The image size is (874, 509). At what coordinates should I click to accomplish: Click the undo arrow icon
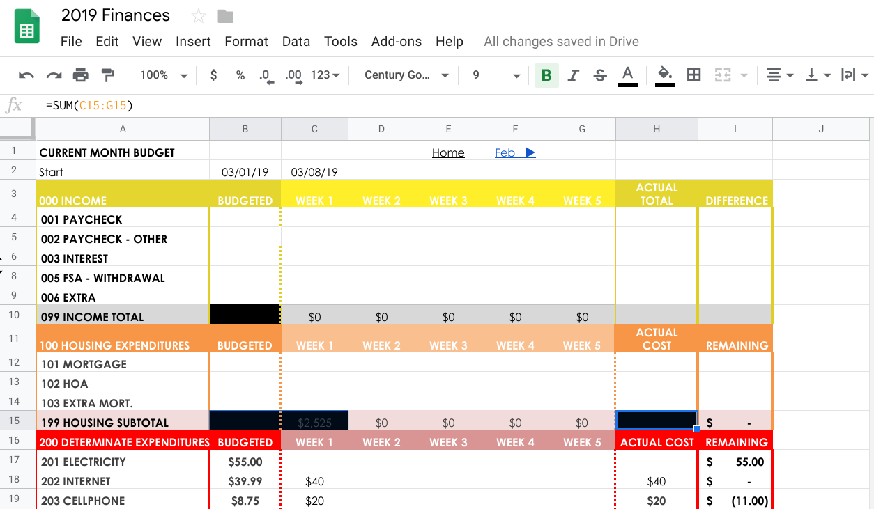coord(26,75)
